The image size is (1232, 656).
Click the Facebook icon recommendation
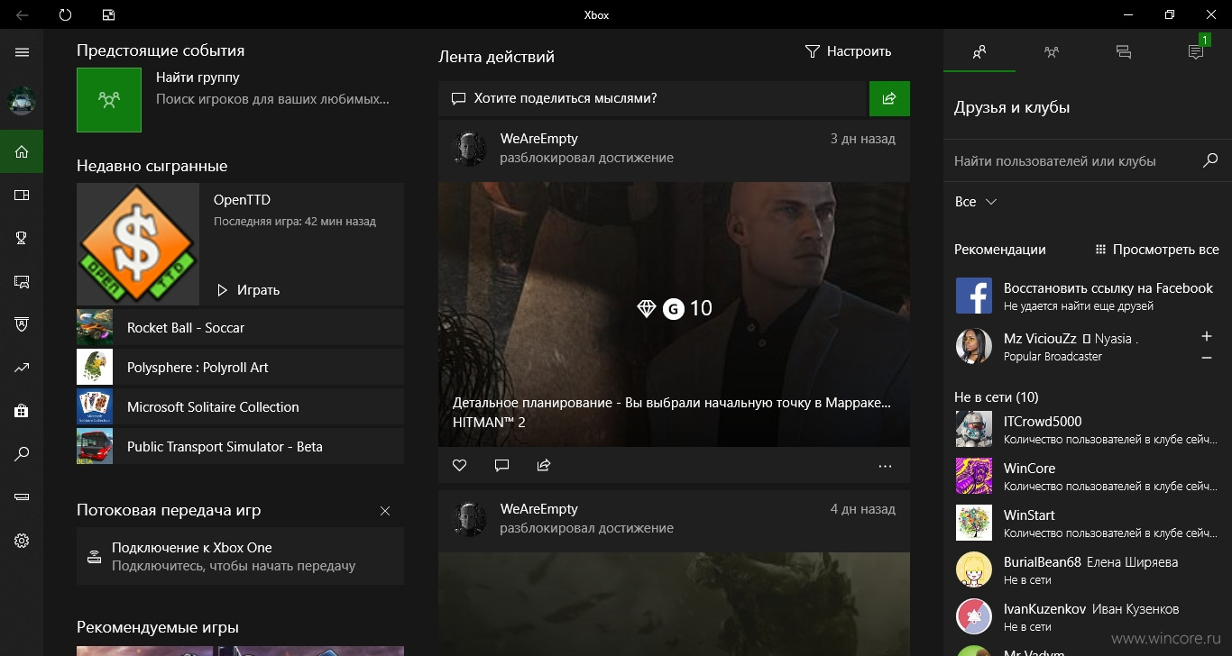[974, 296]
